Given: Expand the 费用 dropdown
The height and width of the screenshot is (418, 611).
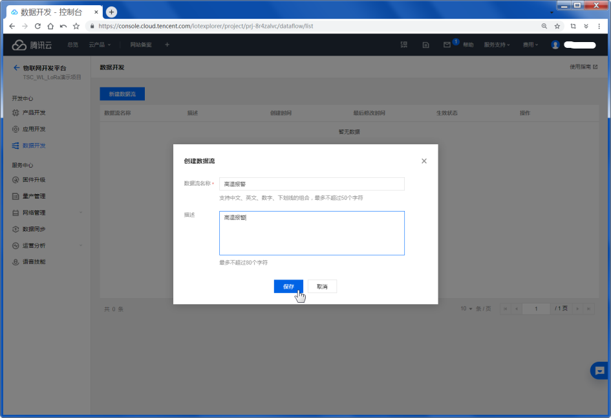Looking at the screenshot, I should 530,45.
